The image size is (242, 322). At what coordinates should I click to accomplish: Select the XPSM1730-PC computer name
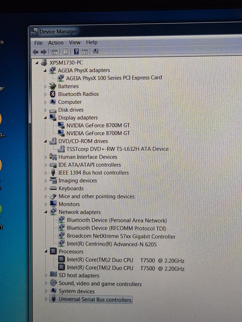pyautogui.click(x=66, y=63)
